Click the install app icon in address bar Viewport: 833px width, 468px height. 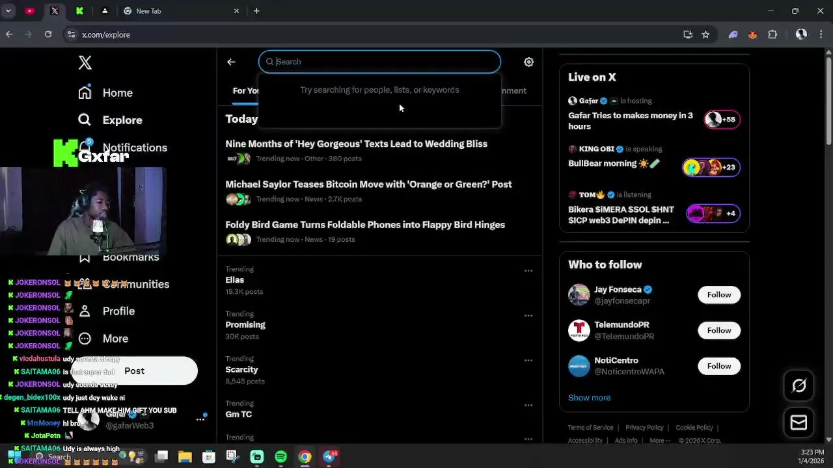tap(688, 34)
